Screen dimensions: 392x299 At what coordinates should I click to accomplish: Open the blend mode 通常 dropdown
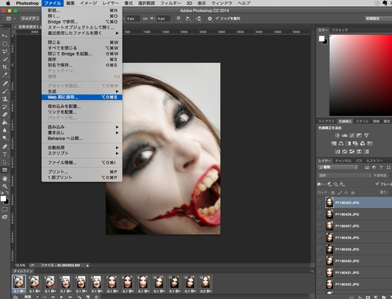click(x=344, y=176)
